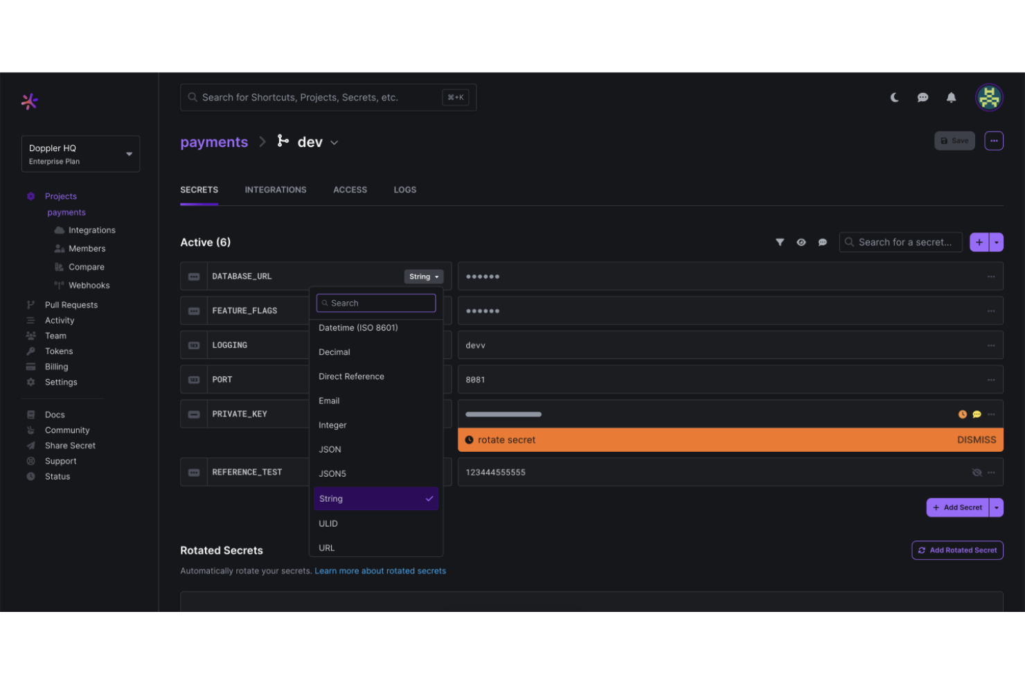The width and height of the screenshot is (1025, 684).
Task: Toggle dark mode with the moon icon
Action: [x=894, y=98]
